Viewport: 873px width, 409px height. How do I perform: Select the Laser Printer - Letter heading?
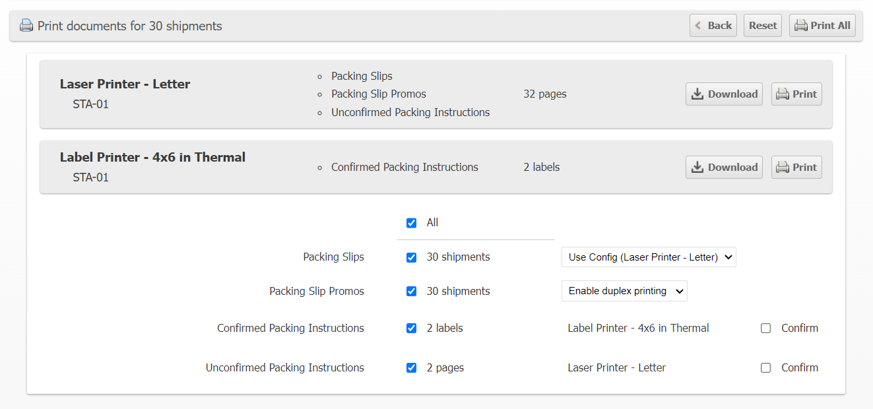pyautogui.click(x=125, y=84)
